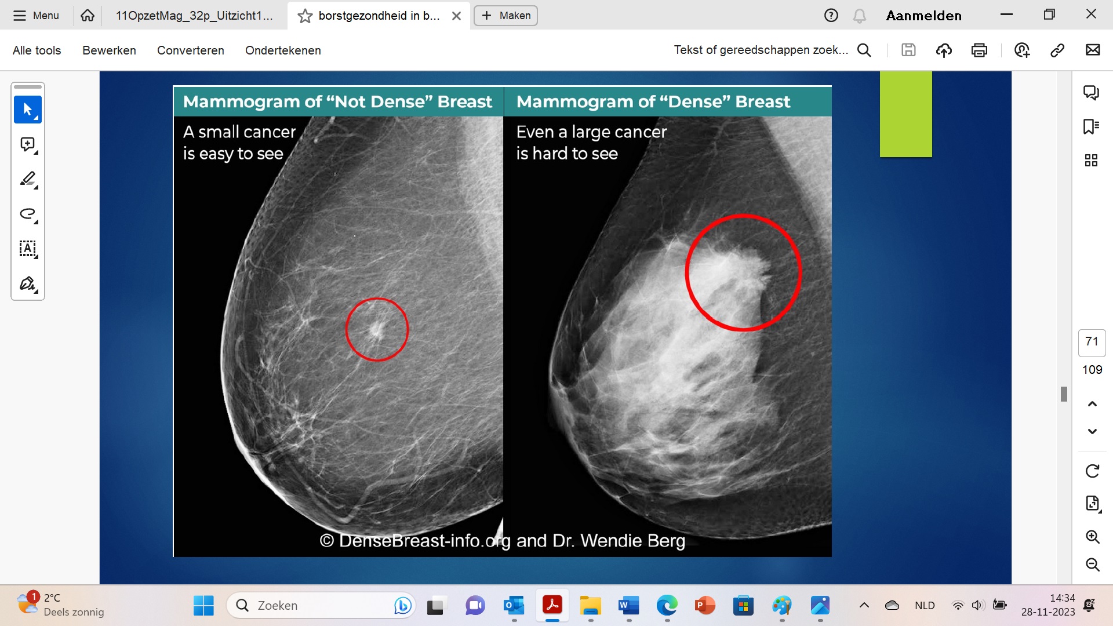Click the Aanmelden sign-in button
This screenshot has width=1113, height=626.
tap(923, 16)
